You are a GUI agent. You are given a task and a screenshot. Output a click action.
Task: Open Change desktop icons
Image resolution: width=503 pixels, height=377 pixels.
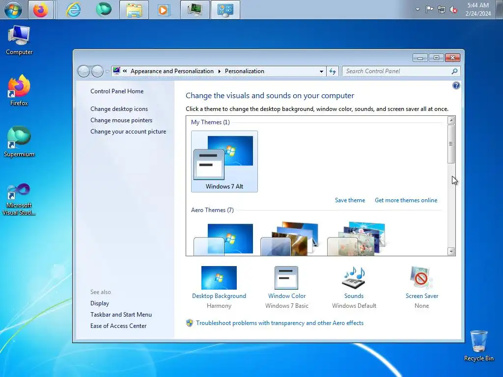[x=119, y=108]
